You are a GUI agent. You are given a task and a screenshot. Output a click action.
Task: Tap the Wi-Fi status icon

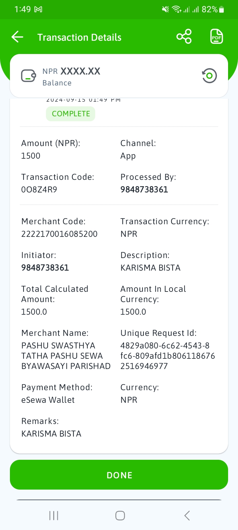(177, 10)
